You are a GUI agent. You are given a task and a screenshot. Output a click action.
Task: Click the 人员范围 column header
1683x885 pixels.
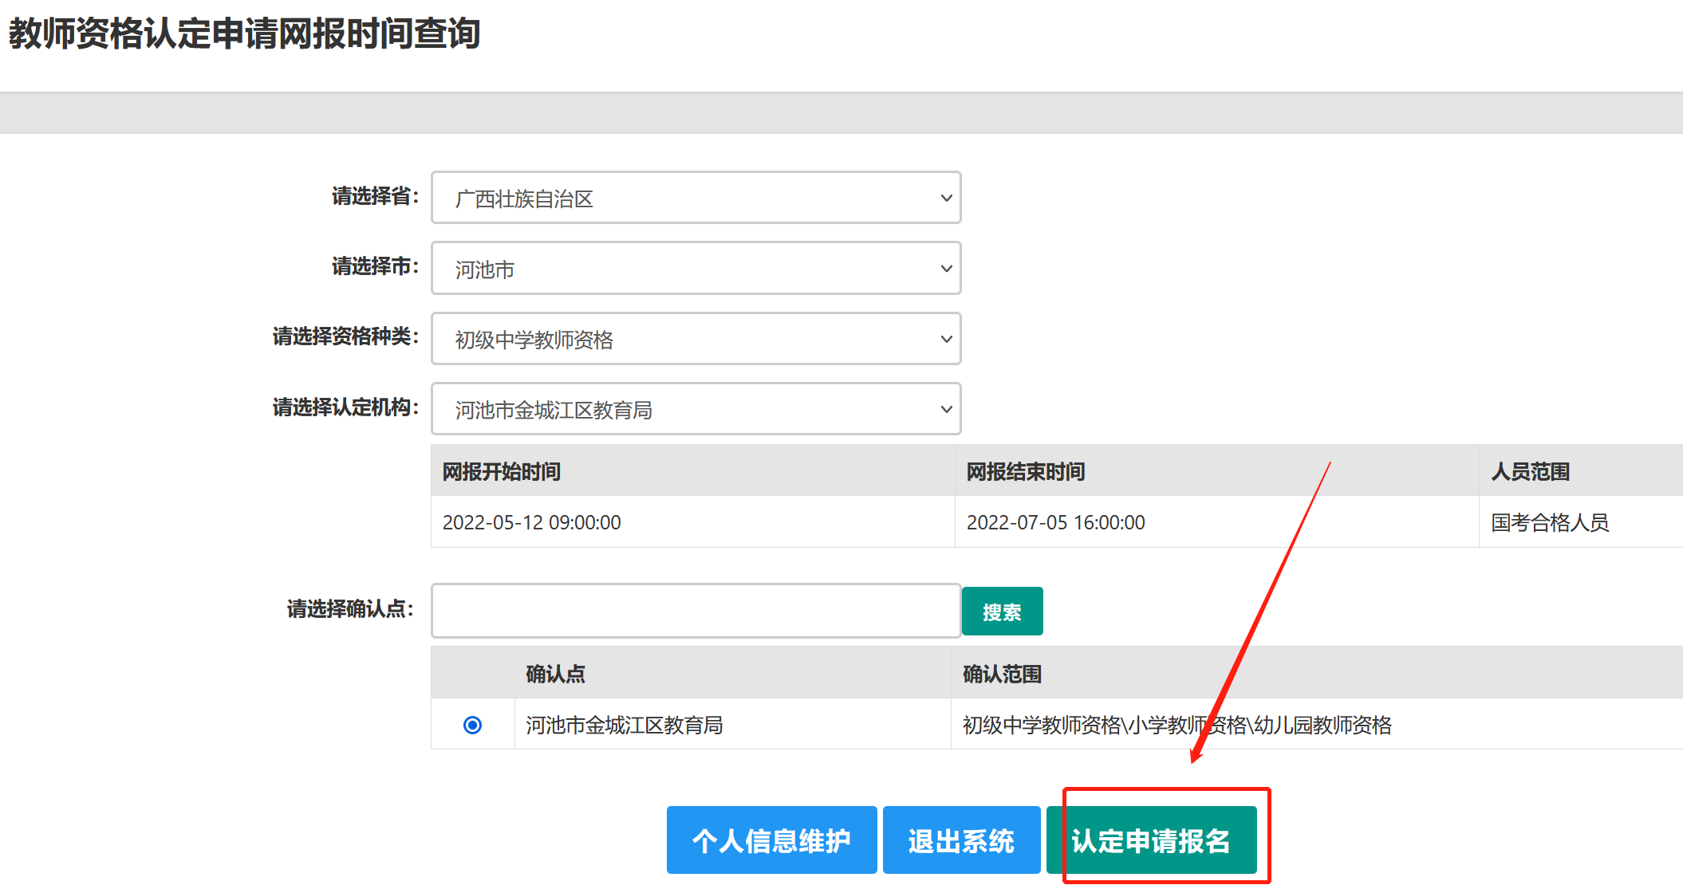1530,471
